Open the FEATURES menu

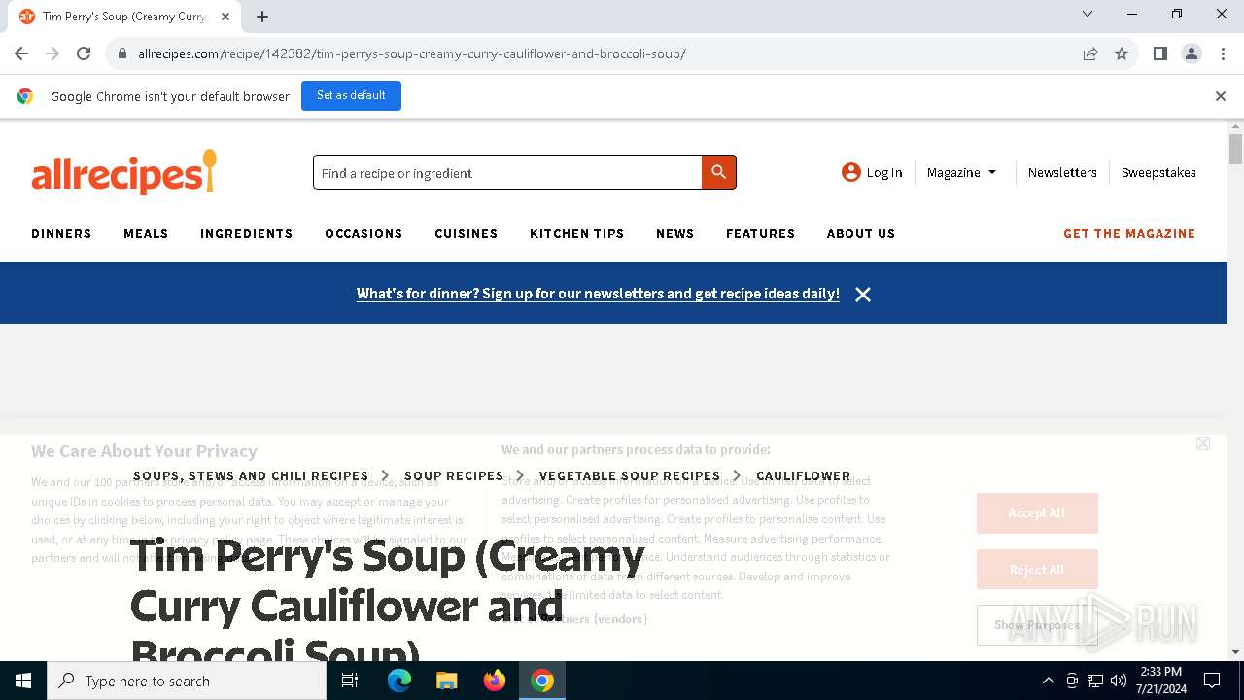coord(760,233)
